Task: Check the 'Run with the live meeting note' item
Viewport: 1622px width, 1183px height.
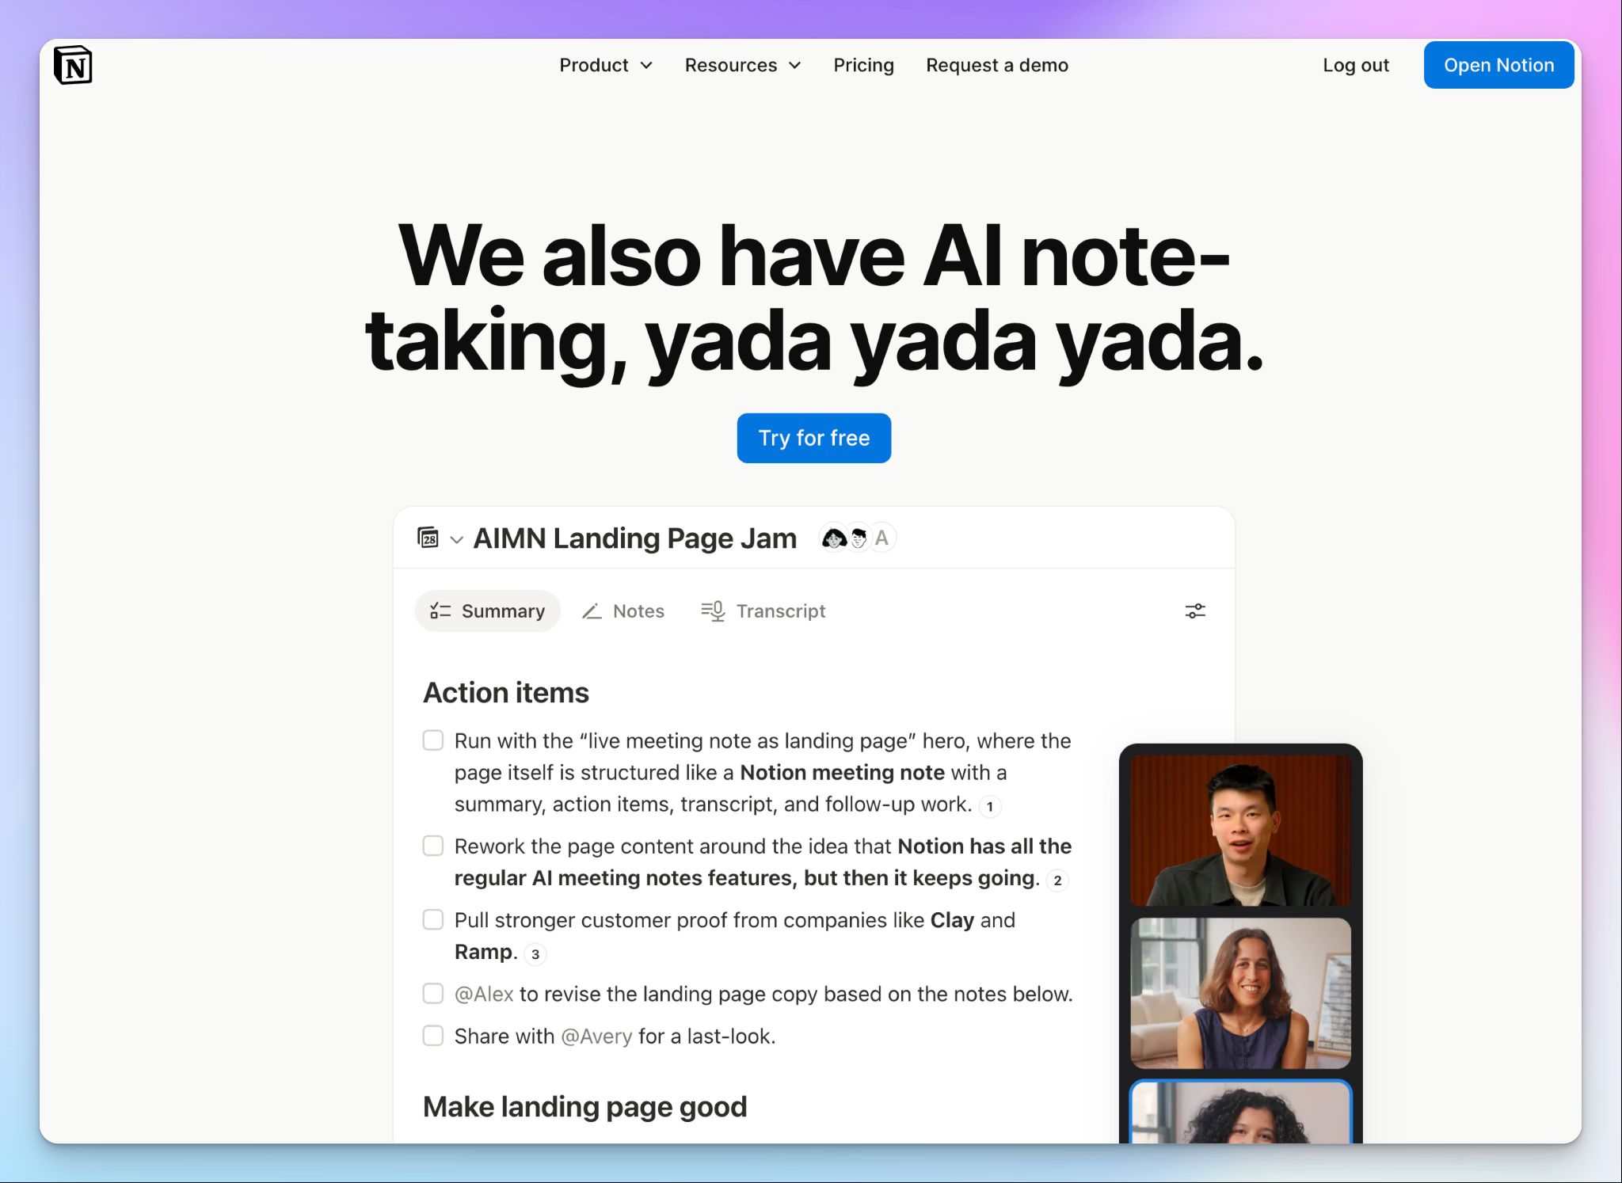Action: click(433, 740)
